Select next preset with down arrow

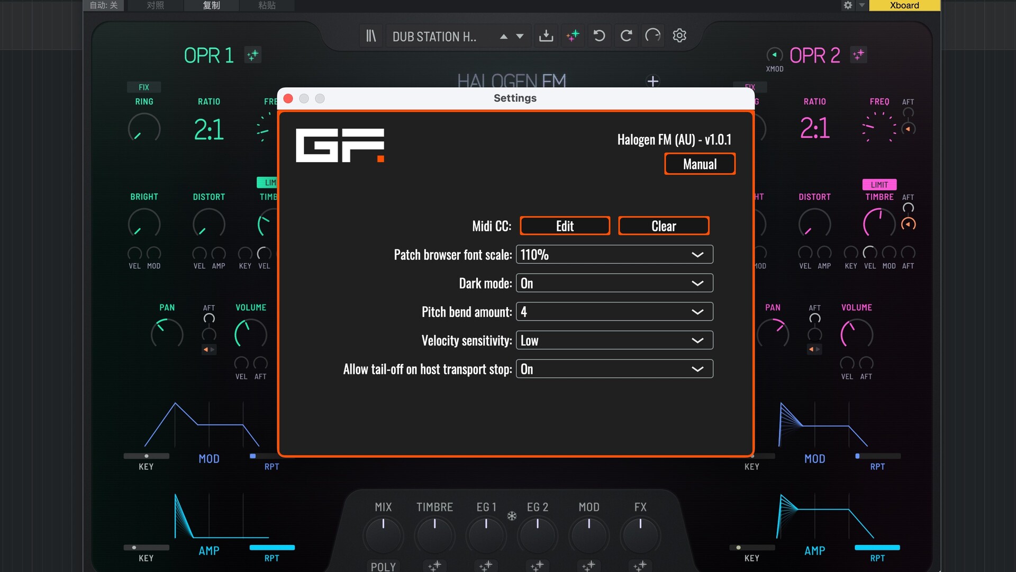[520, 37]
